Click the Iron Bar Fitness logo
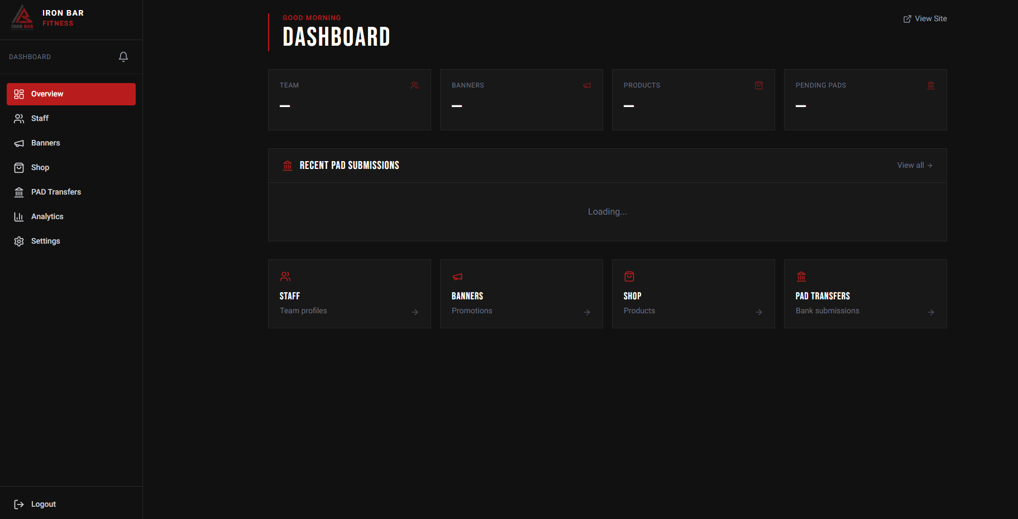This screenshot has height=519, width=1018. (x=45, y=17)
